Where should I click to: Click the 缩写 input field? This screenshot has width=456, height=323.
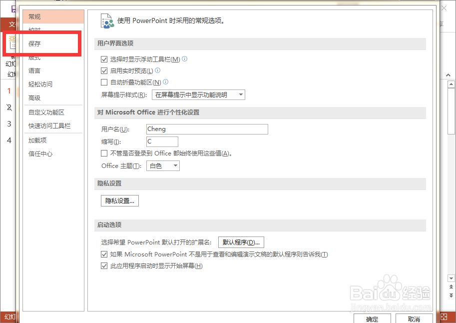click(162, 141)
